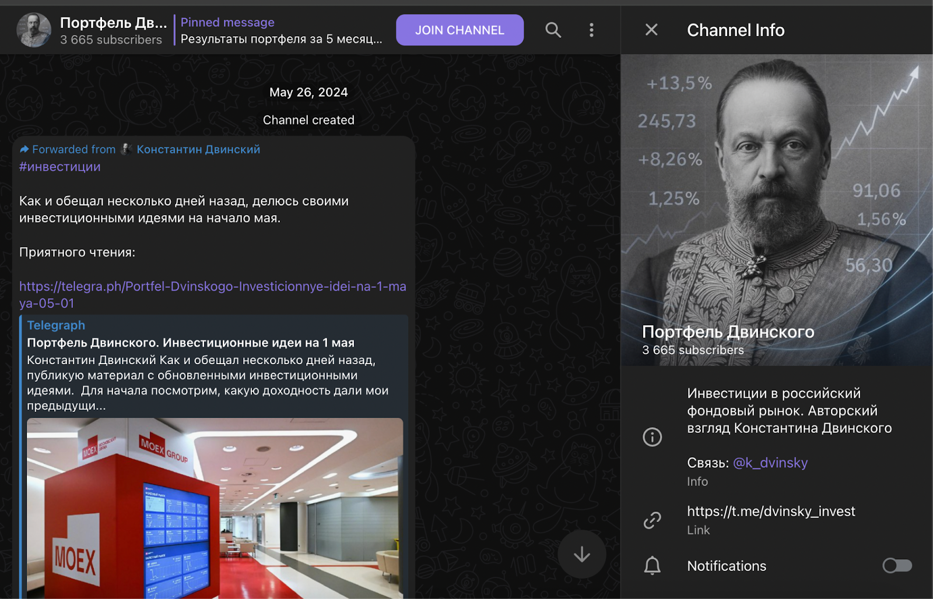
Task: Toggle the Notifications switch
Action: coord(897,565)
